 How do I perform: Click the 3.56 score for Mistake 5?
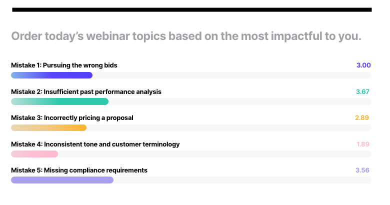click(x=362, y=170)
